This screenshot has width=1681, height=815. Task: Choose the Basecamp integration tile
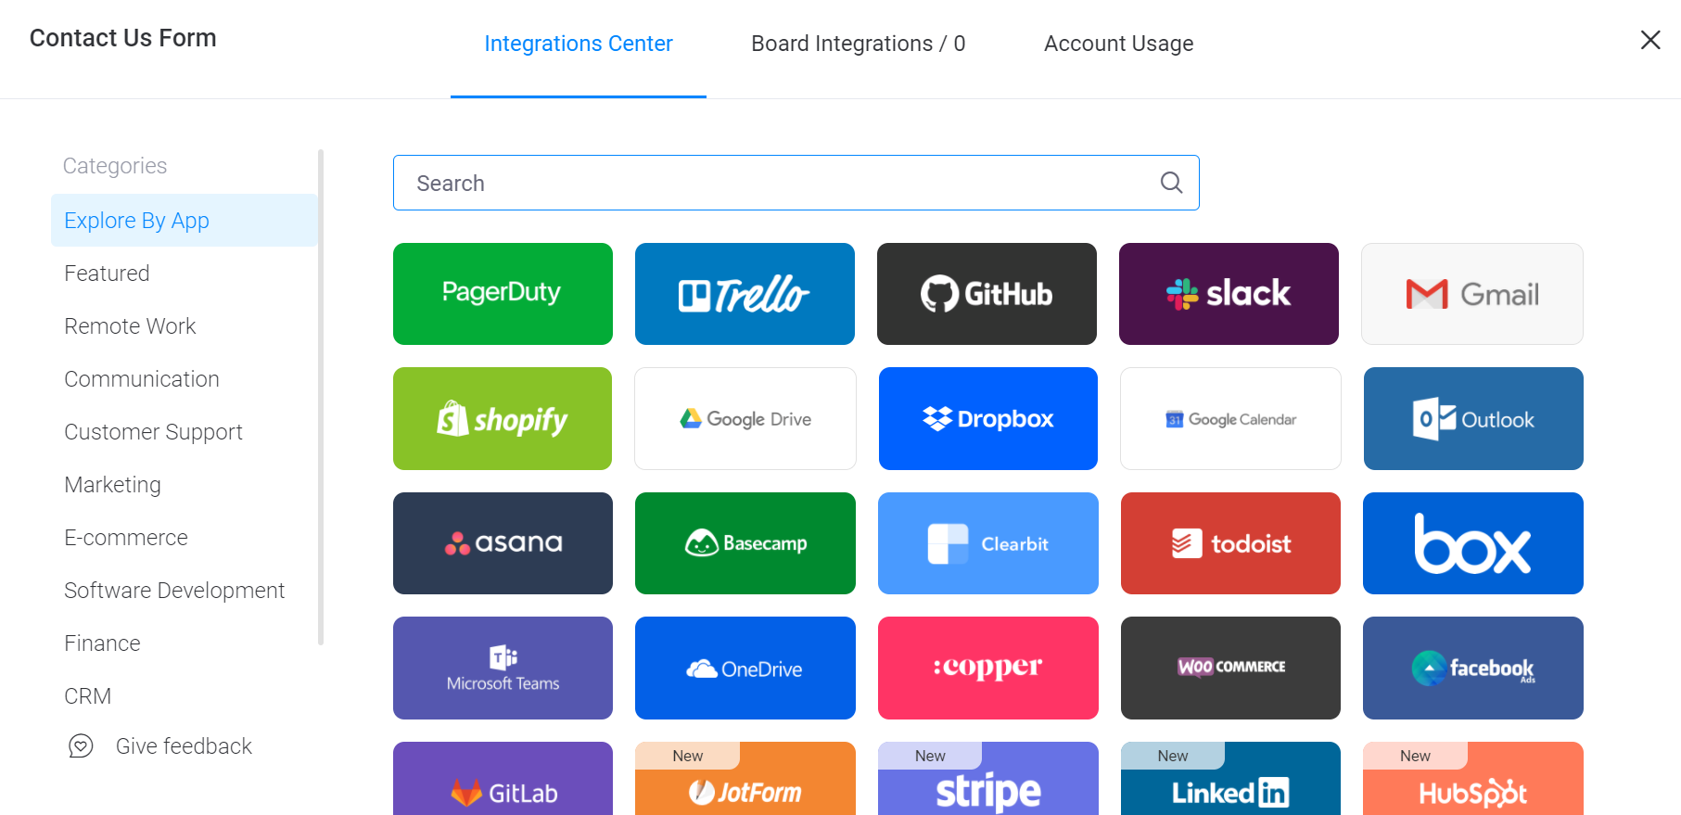745,543
